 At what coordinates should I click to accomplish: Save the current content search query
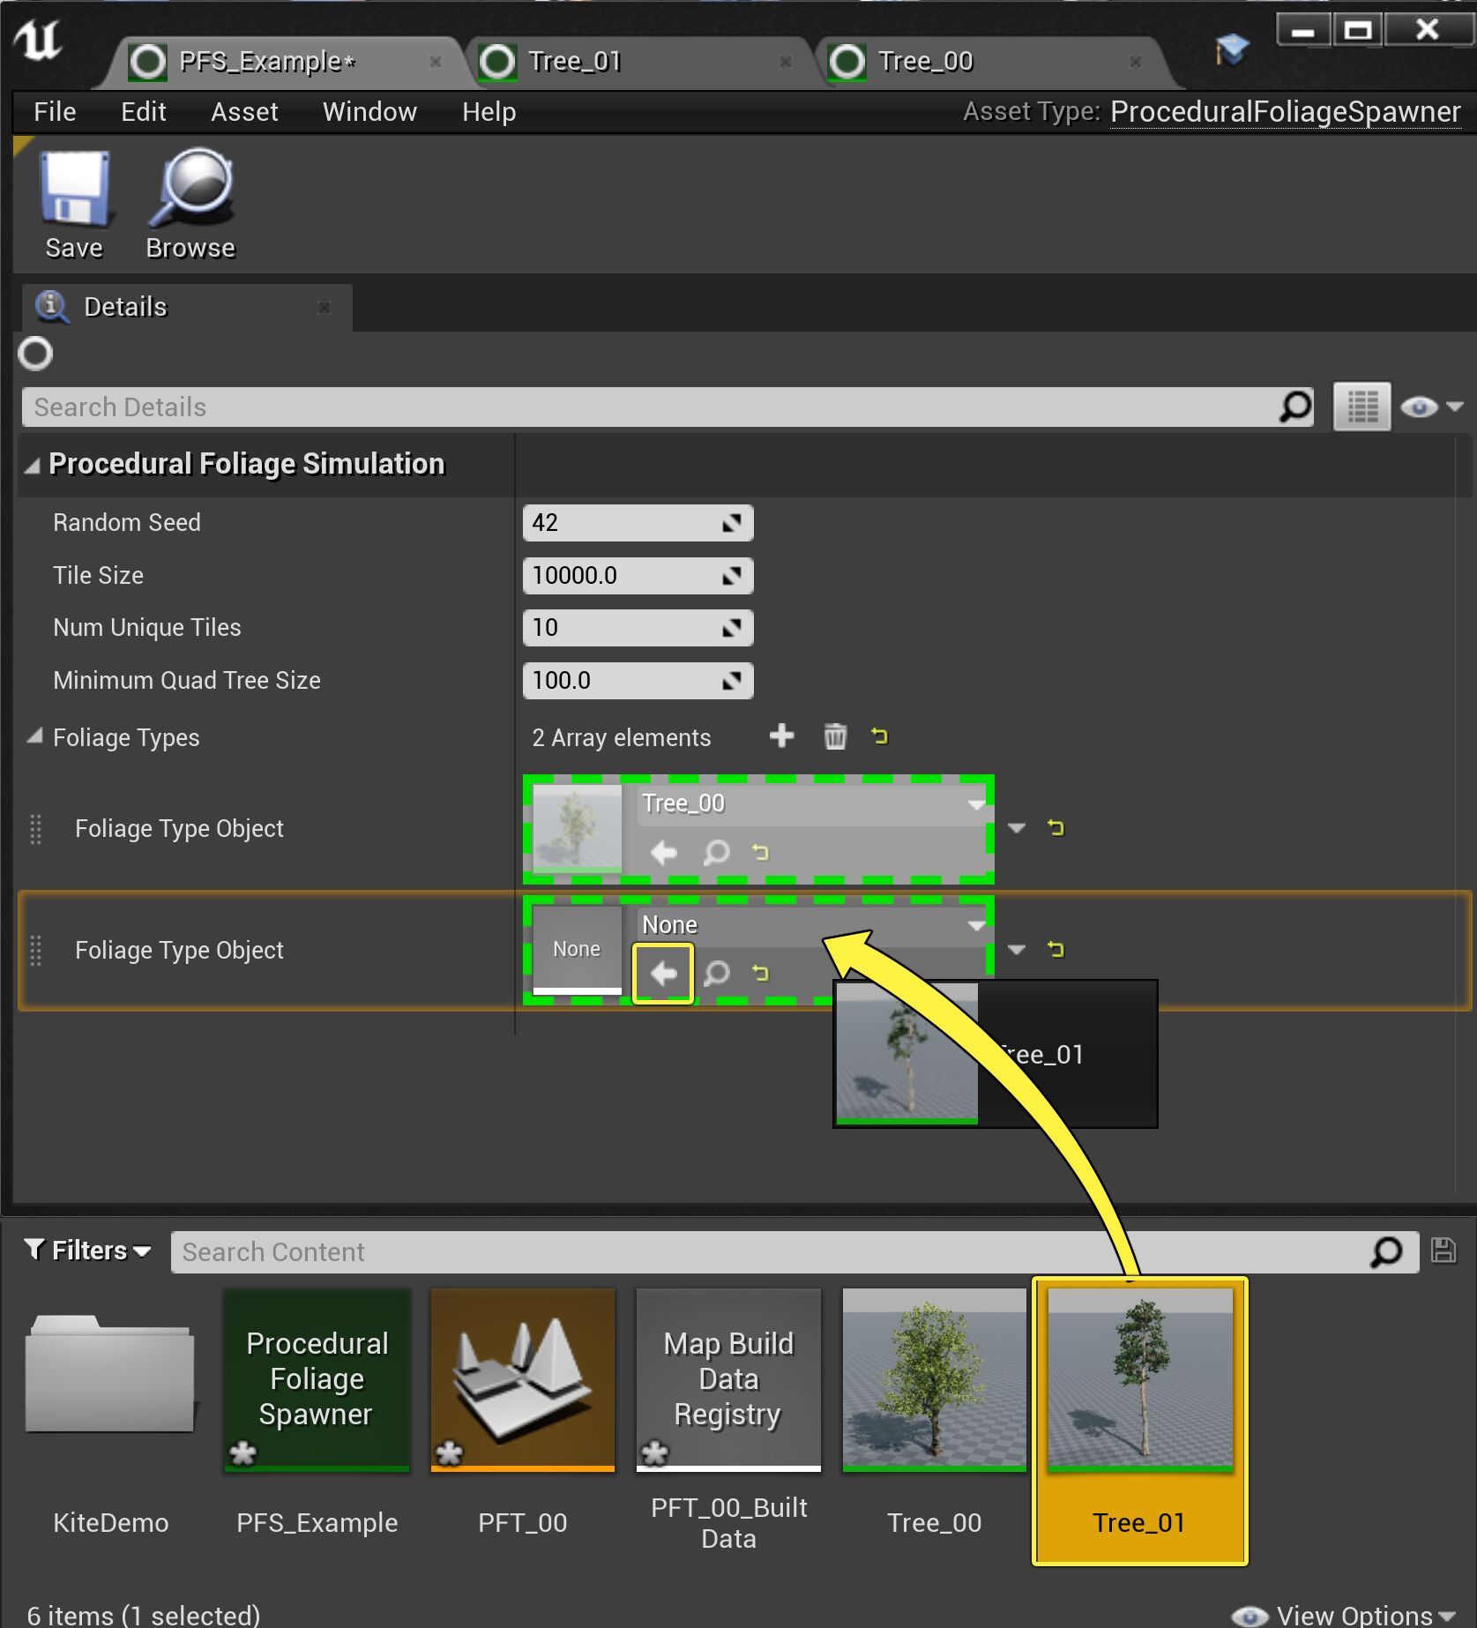pos(1444,1251)
